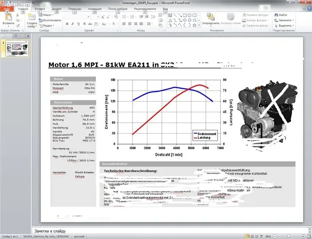312x239 pixels.
Task: Open the font size combo box
Action: coord(95,17)
